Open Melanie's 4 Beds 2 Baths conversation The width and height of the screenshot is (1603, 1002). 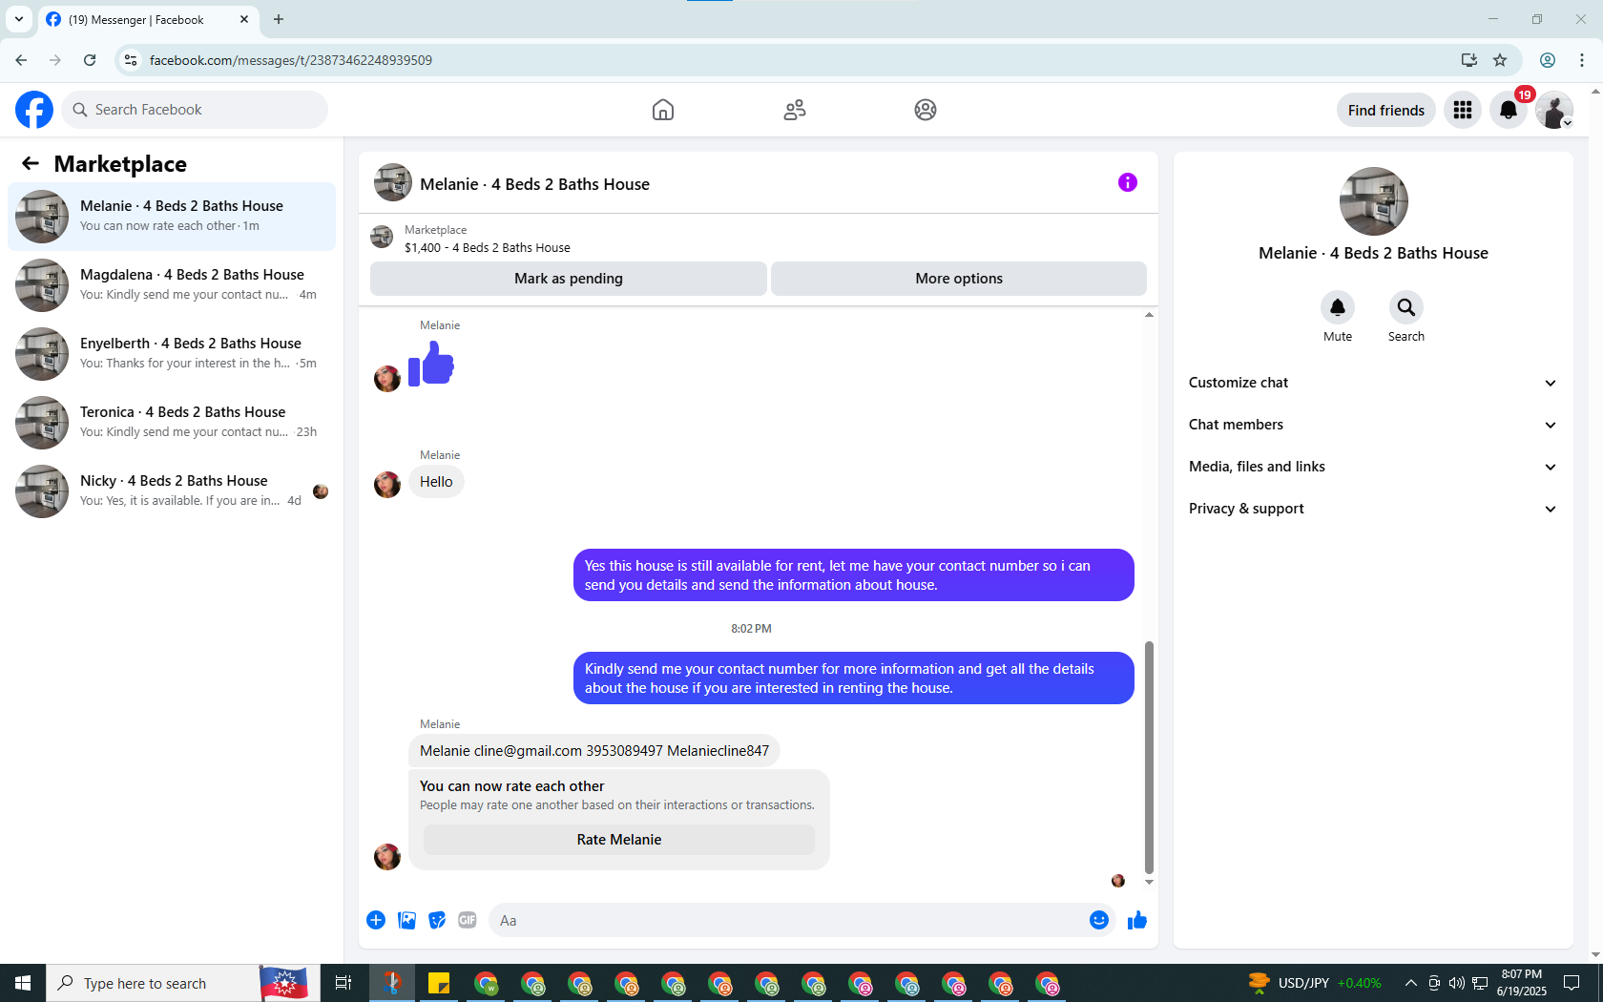click(172, 217)
